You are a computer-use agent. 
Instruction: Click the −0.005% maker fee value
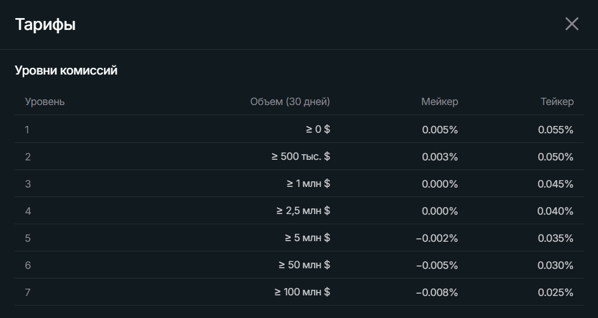[437, 265]
